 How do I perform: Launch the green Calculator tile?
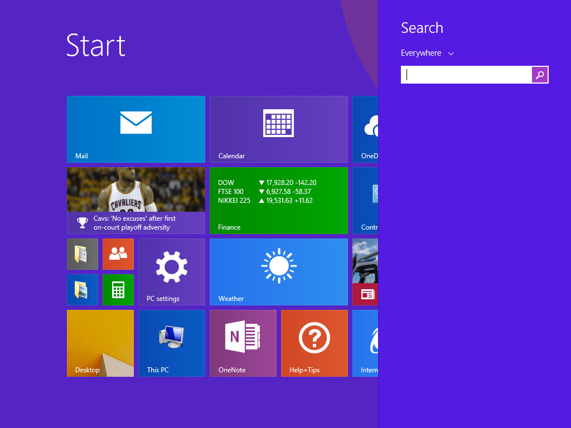tap(118, 290)
